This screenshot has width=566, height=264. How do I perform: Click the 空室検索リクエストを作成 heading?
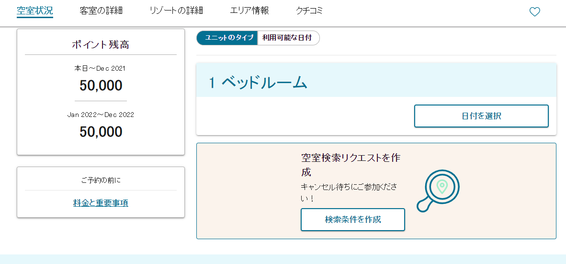click(351, 165)
